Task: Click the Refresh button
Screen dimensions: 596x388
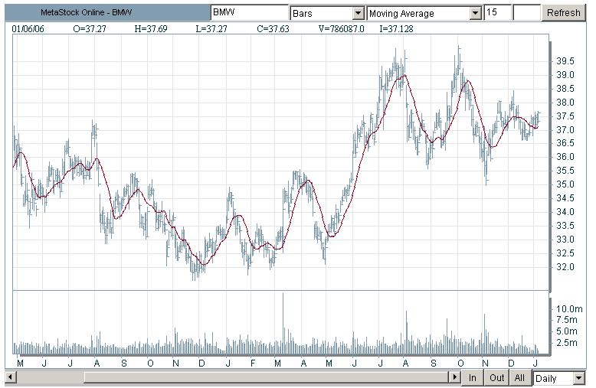Action: pos(563,13)
